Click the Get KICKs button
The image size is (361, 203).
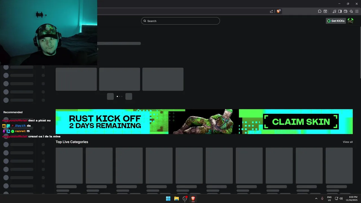[336, 21]
